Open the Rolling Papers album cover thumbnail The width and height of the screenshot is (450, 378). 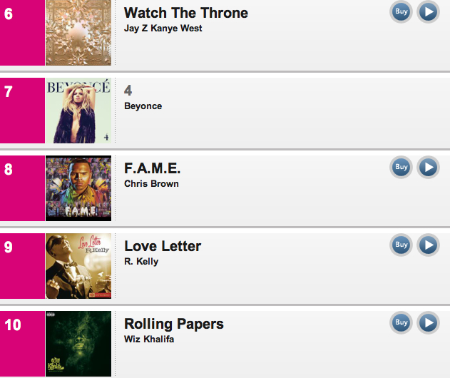click(78, 344)
